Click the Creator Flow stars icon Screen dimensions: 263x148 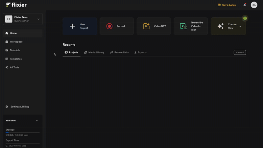(x=221, y=26)
